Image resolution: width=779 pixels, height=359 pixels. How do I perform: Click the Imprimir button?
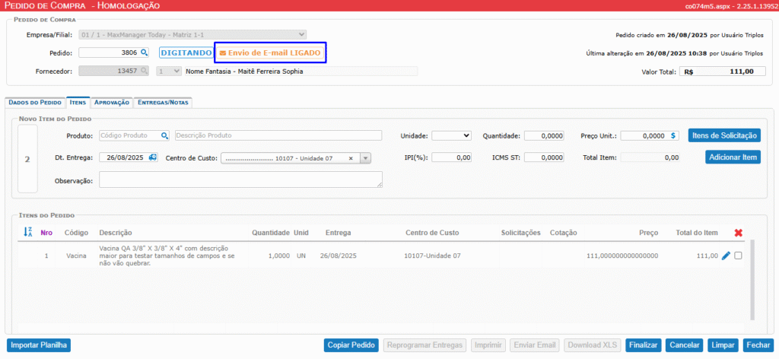(x=488, y=345)
